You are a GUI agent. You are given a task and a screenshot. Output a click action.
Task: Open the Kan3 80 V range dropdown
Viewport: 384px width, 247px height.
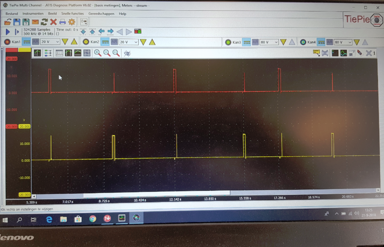tap(268, 42)
